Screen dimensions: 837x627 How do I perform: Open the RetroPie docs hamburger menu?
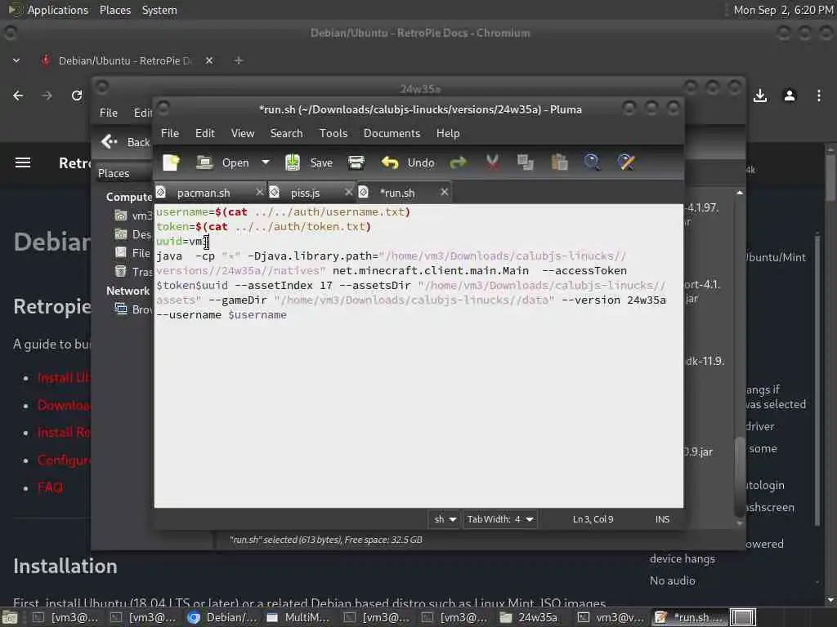click(22, 162)
